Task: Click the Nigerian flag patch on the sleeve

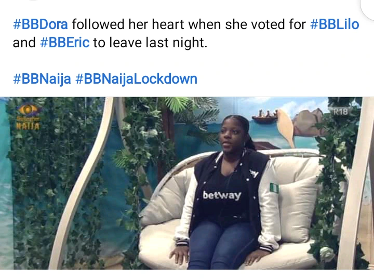Action: coord(274,188)
